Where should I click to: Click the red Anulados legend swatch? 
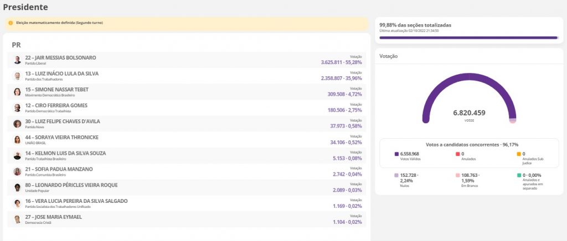click(458, 154)
